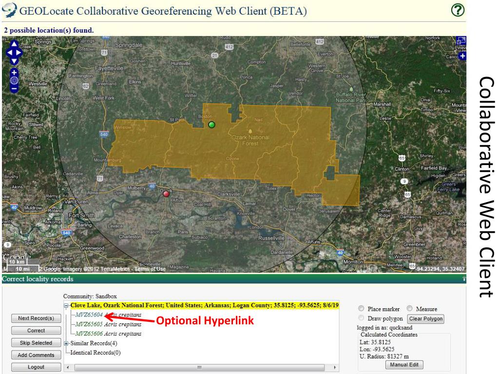Click the horizontal scrollbar thumb in records list
499x374 pixels.
(199, 367)
